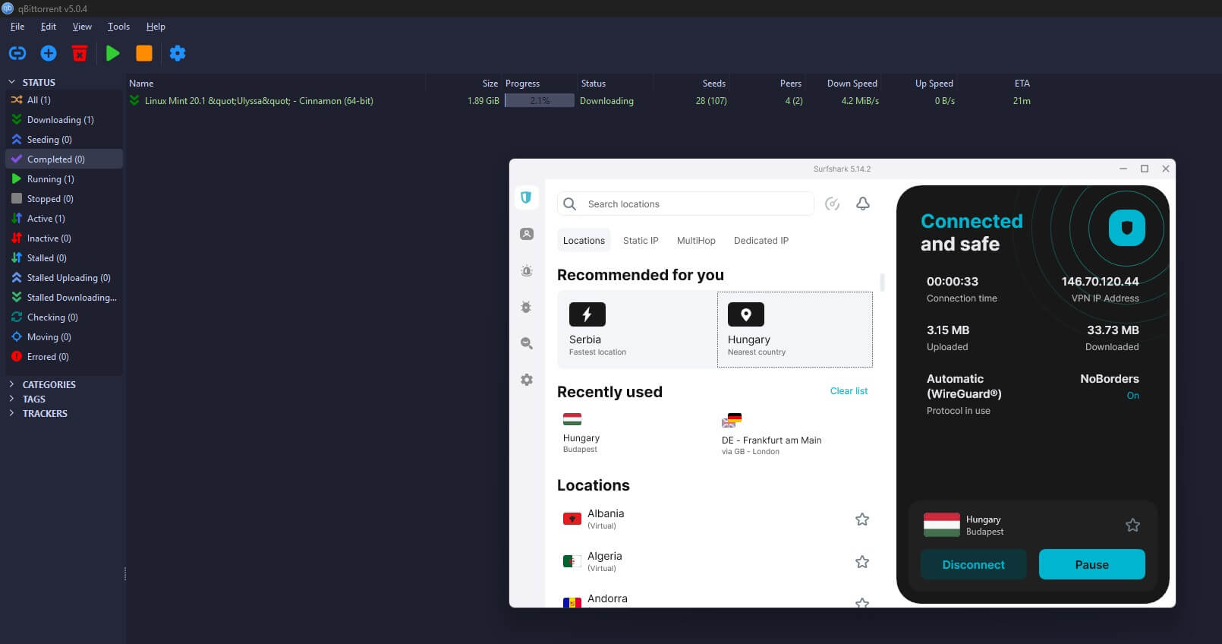Switch to the MultiHop tab
This screenshot has width=1222, height=644.
click(x=696, y=241)
